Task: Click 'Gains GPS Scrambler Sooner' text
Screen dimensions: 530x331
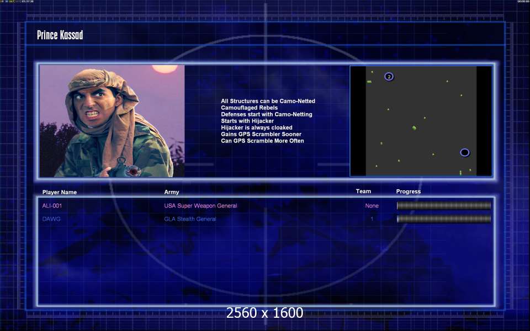Action: pyautogui.click(x=261, y=134)
